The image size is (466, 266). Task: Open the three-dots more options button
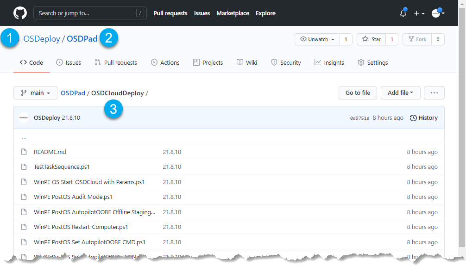tap(434, 93)
